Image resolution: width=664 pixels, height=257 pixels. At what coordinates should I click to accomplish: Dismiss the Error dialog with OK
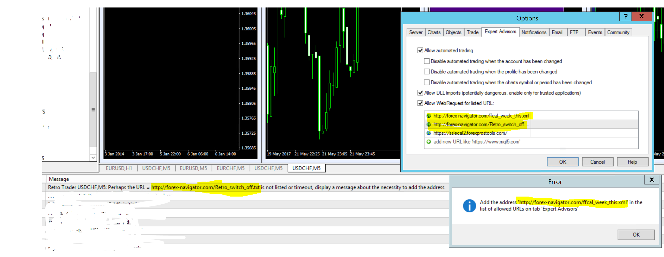(x=636, y=235)
